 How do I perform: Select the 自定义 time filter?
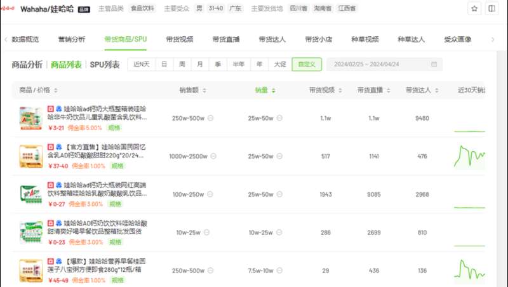tap(307, 64)
